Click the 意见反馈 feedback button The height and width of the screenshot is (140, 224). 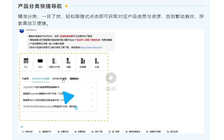point(172,132)
